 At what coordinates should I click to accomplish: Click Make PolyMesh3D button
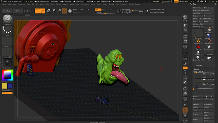pos(206,19)
